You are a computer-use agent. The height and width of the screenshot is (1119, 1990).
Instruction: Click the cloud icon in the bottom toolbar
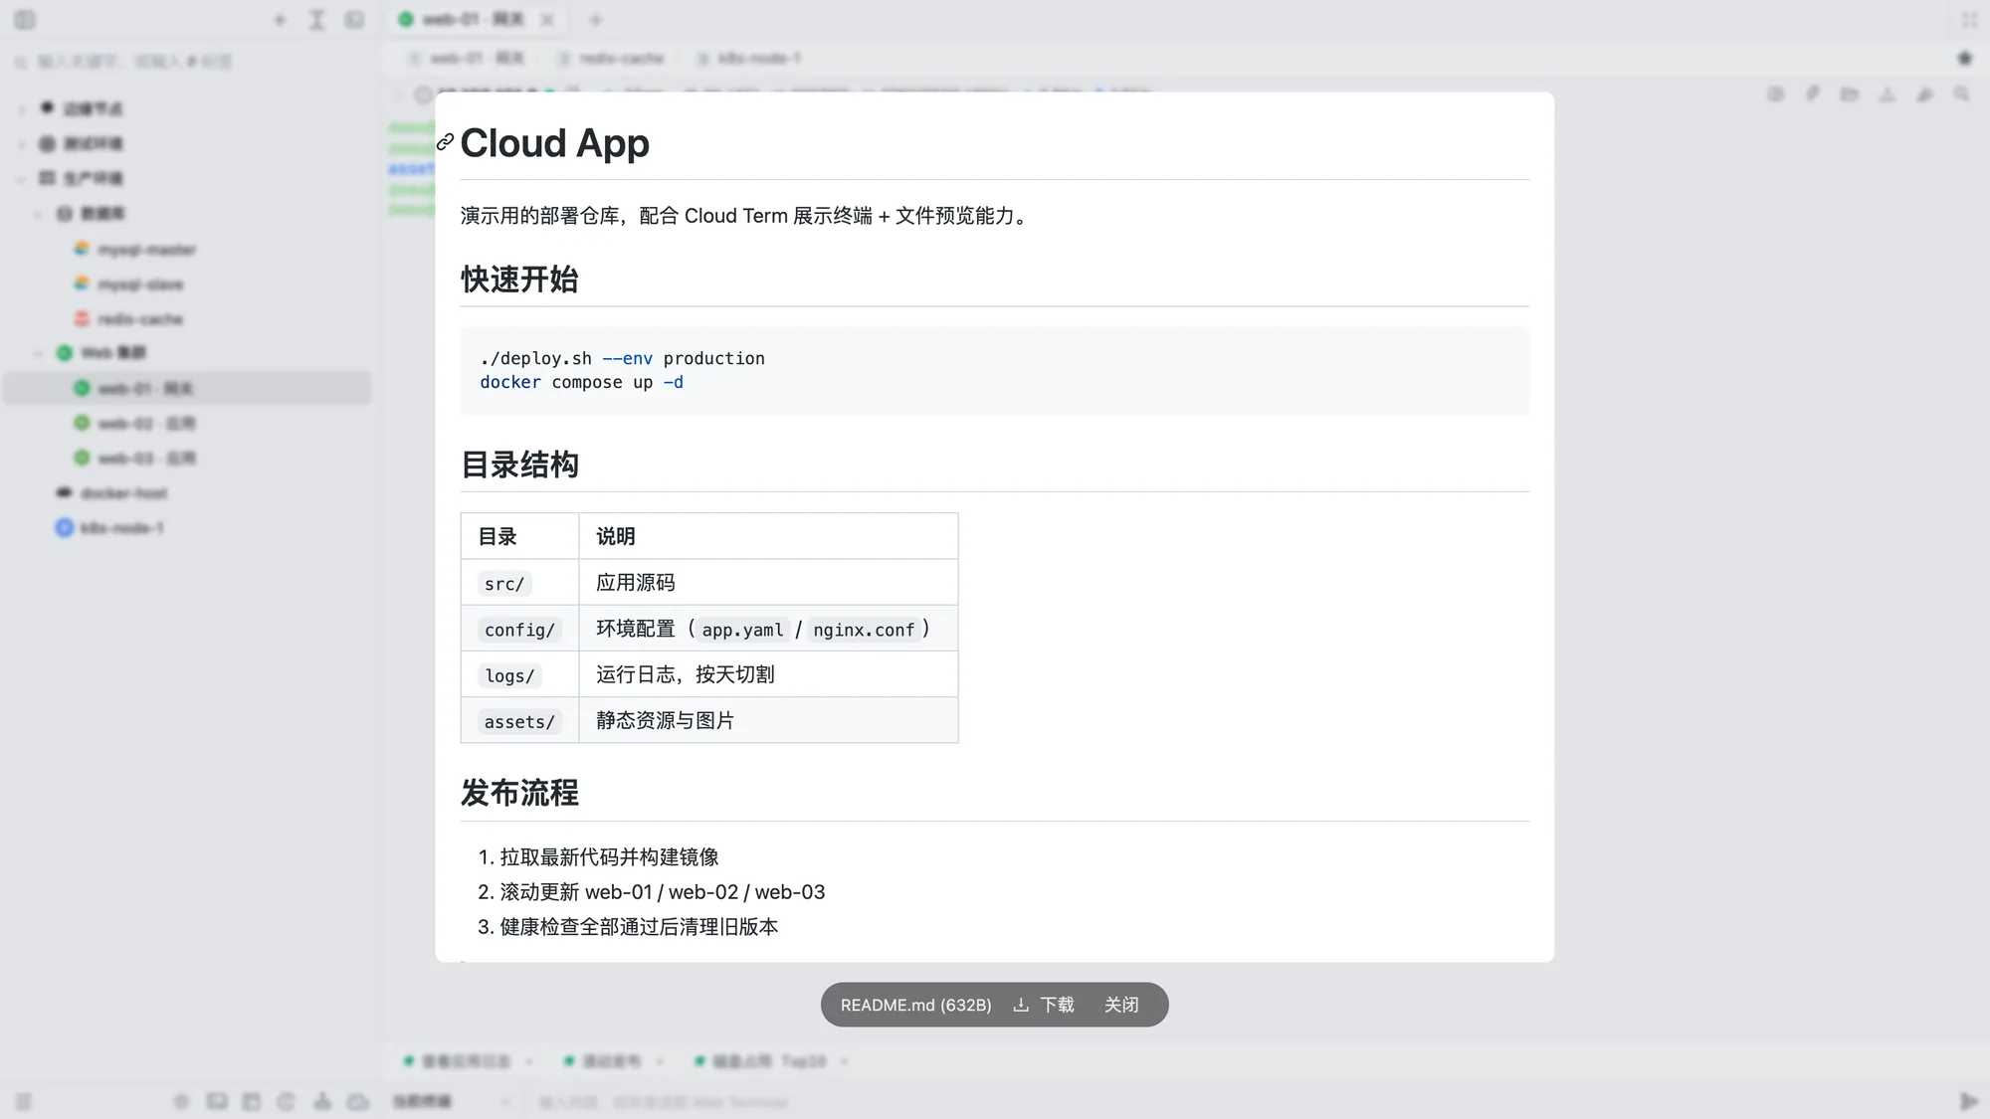(358, 1101)
